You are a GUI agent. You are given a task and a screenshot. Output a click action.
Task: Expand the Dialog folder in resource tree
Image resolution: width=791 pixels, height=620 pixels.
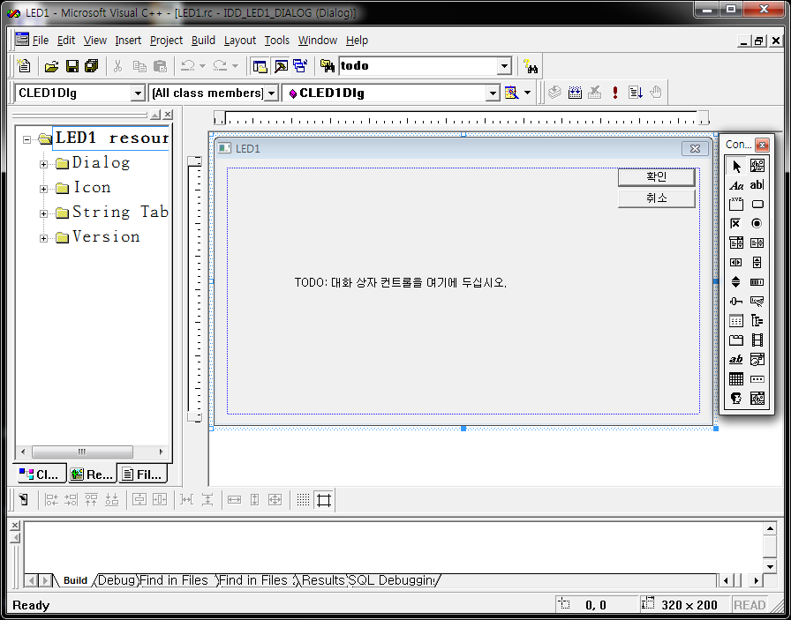click(x=44, y=164)
